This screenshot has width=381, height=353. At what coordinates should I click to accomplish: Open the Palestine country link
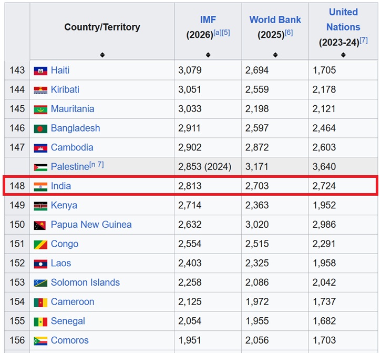[70, 167]
